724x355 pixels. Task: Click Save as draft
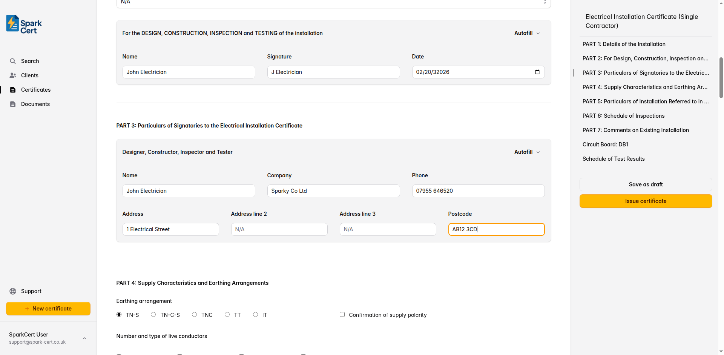tap(646, 184)
